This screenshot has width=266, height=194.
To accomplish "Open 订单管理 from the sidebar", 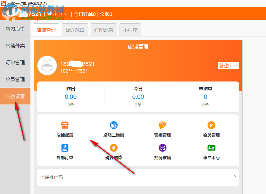I will (15, 62).
